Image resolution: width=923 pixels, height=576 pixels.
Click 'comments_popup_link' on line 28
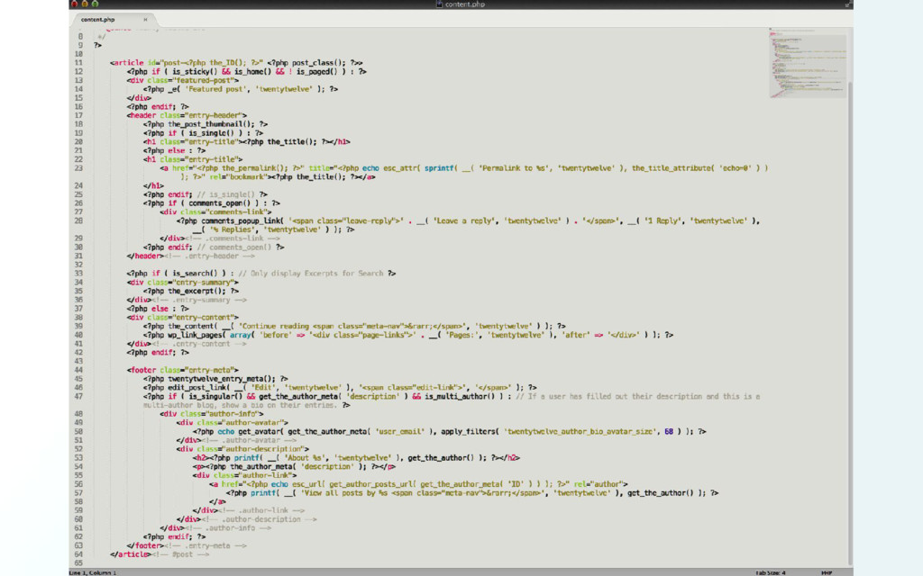(x=242, y=221)
